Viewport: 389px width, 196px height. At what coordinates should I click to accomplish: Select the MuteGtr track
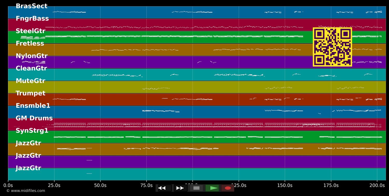(x=30, y=81)
